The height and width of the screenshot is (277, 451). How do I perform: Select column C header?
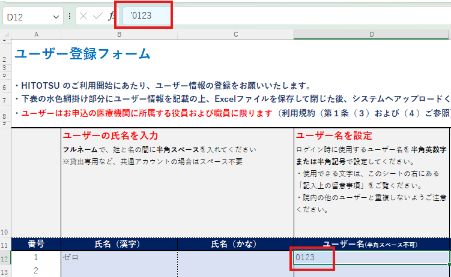[235, 34]
